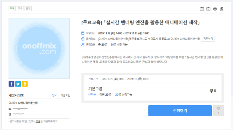Click the calendar grid icon in header
Screen dimensions: 233x130
tap(202, 9)
